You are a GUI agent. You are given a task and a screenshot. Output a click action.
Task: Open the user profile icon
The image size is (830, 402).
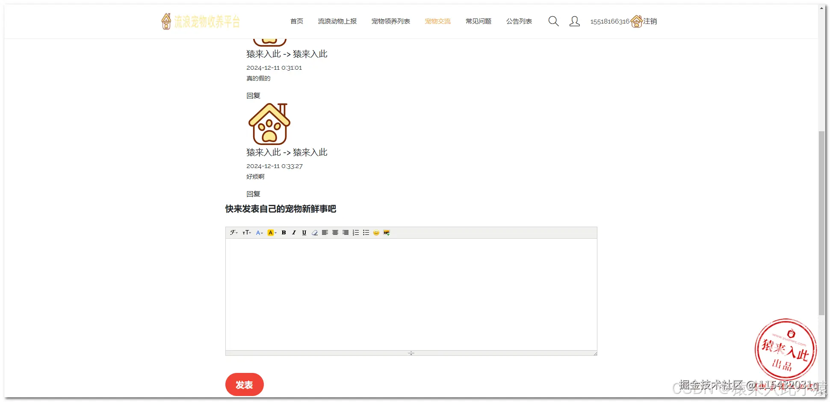pyautogui.click(x=575, y=21)
